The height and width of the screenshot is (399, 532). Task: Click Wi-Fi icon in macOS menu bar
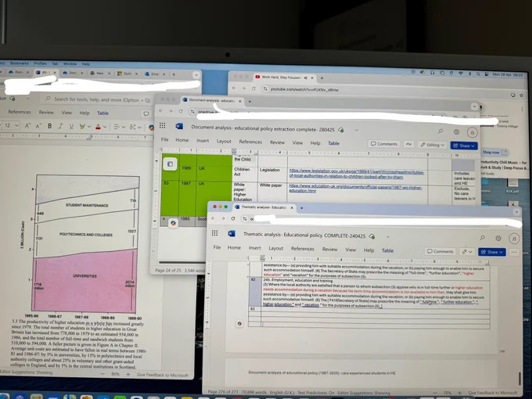[460, 74]
